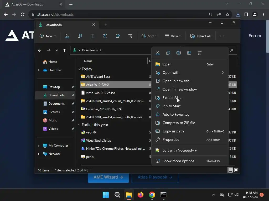Collapse the Earlier this year group
Viewport: 269px width, 201px height.
click(x=79, y=125)
